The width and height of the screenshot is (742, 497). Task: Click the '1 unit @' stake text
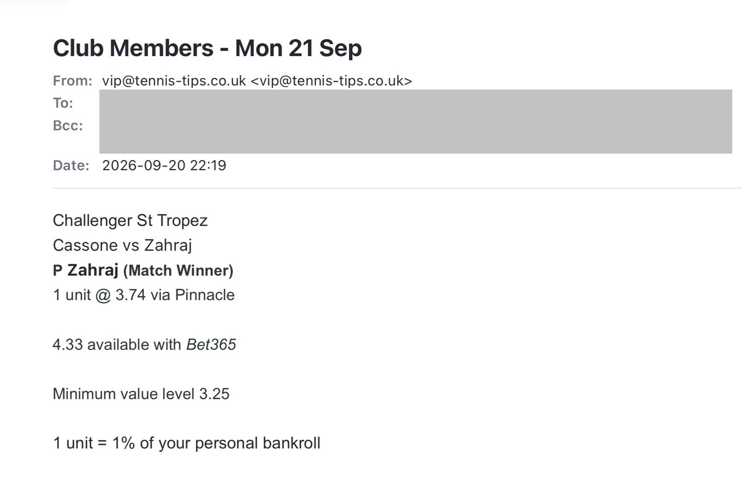(x=82, y=295)
